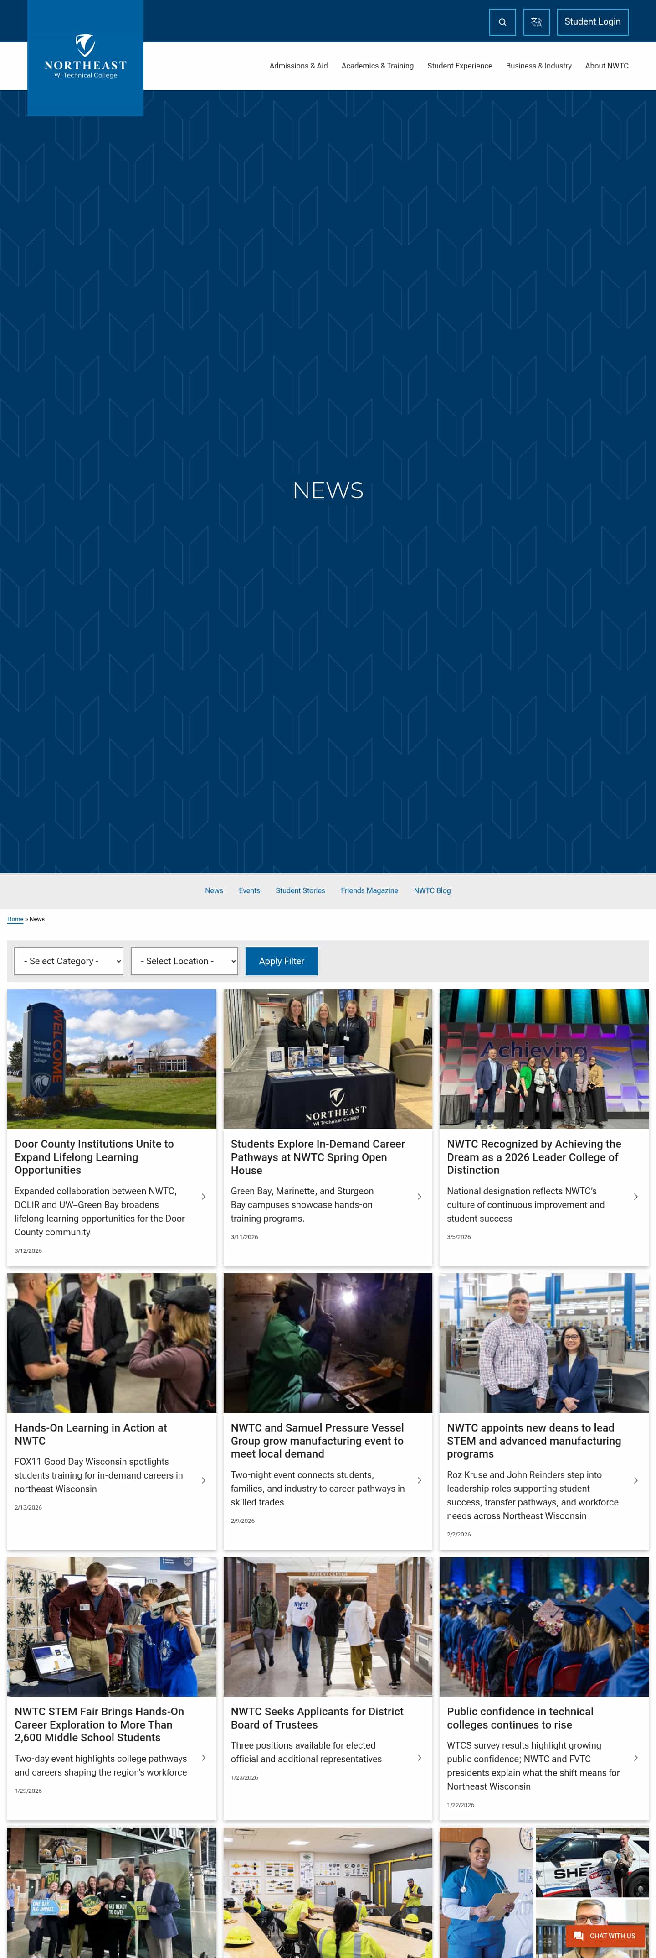
Task: Expand the Select Location dropdown
Action: [x=184, y=961]
